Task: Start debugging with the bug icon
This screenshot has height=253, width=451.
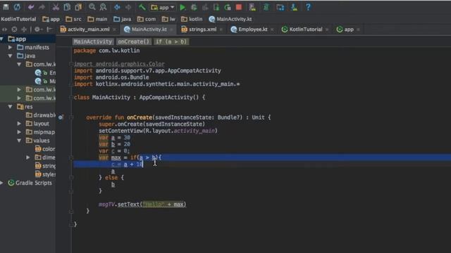Action: (x=194, y=7)
